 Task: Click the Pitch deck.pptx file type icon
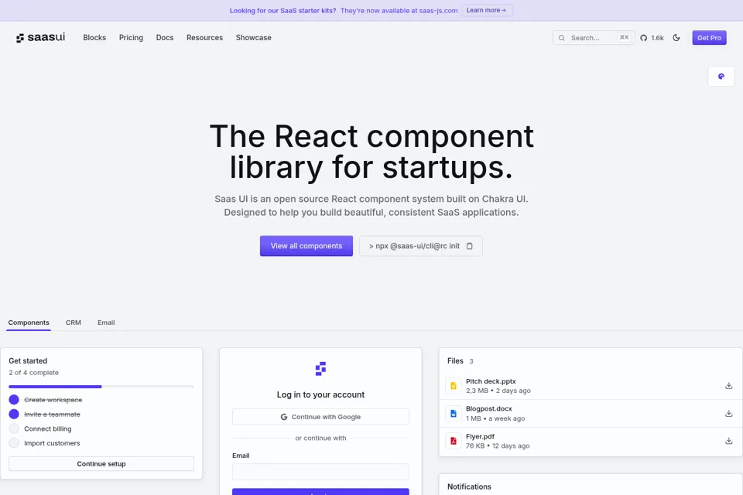[454, 386]
